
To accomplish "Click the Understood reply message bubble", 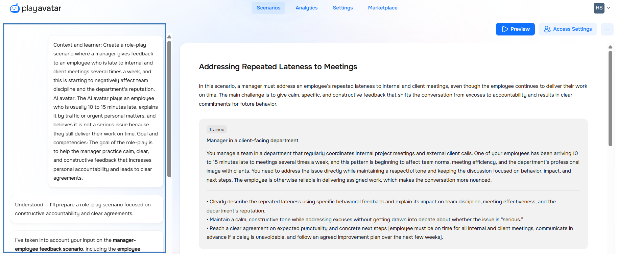I will [x=87, y=209].
